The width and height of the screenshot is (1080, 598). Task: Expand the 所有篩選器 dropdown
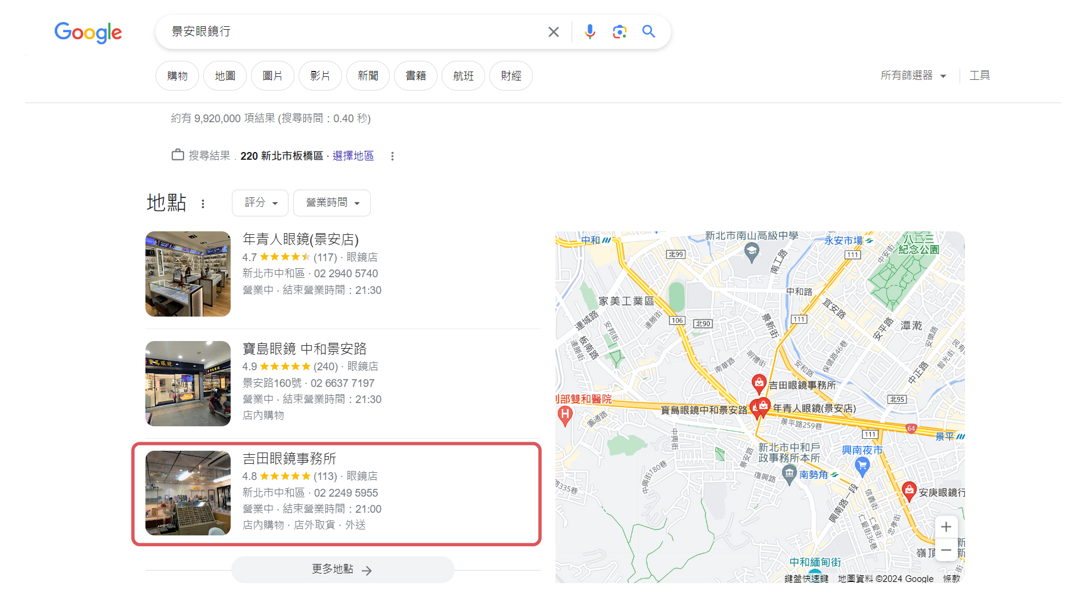[x=914, y=76]
